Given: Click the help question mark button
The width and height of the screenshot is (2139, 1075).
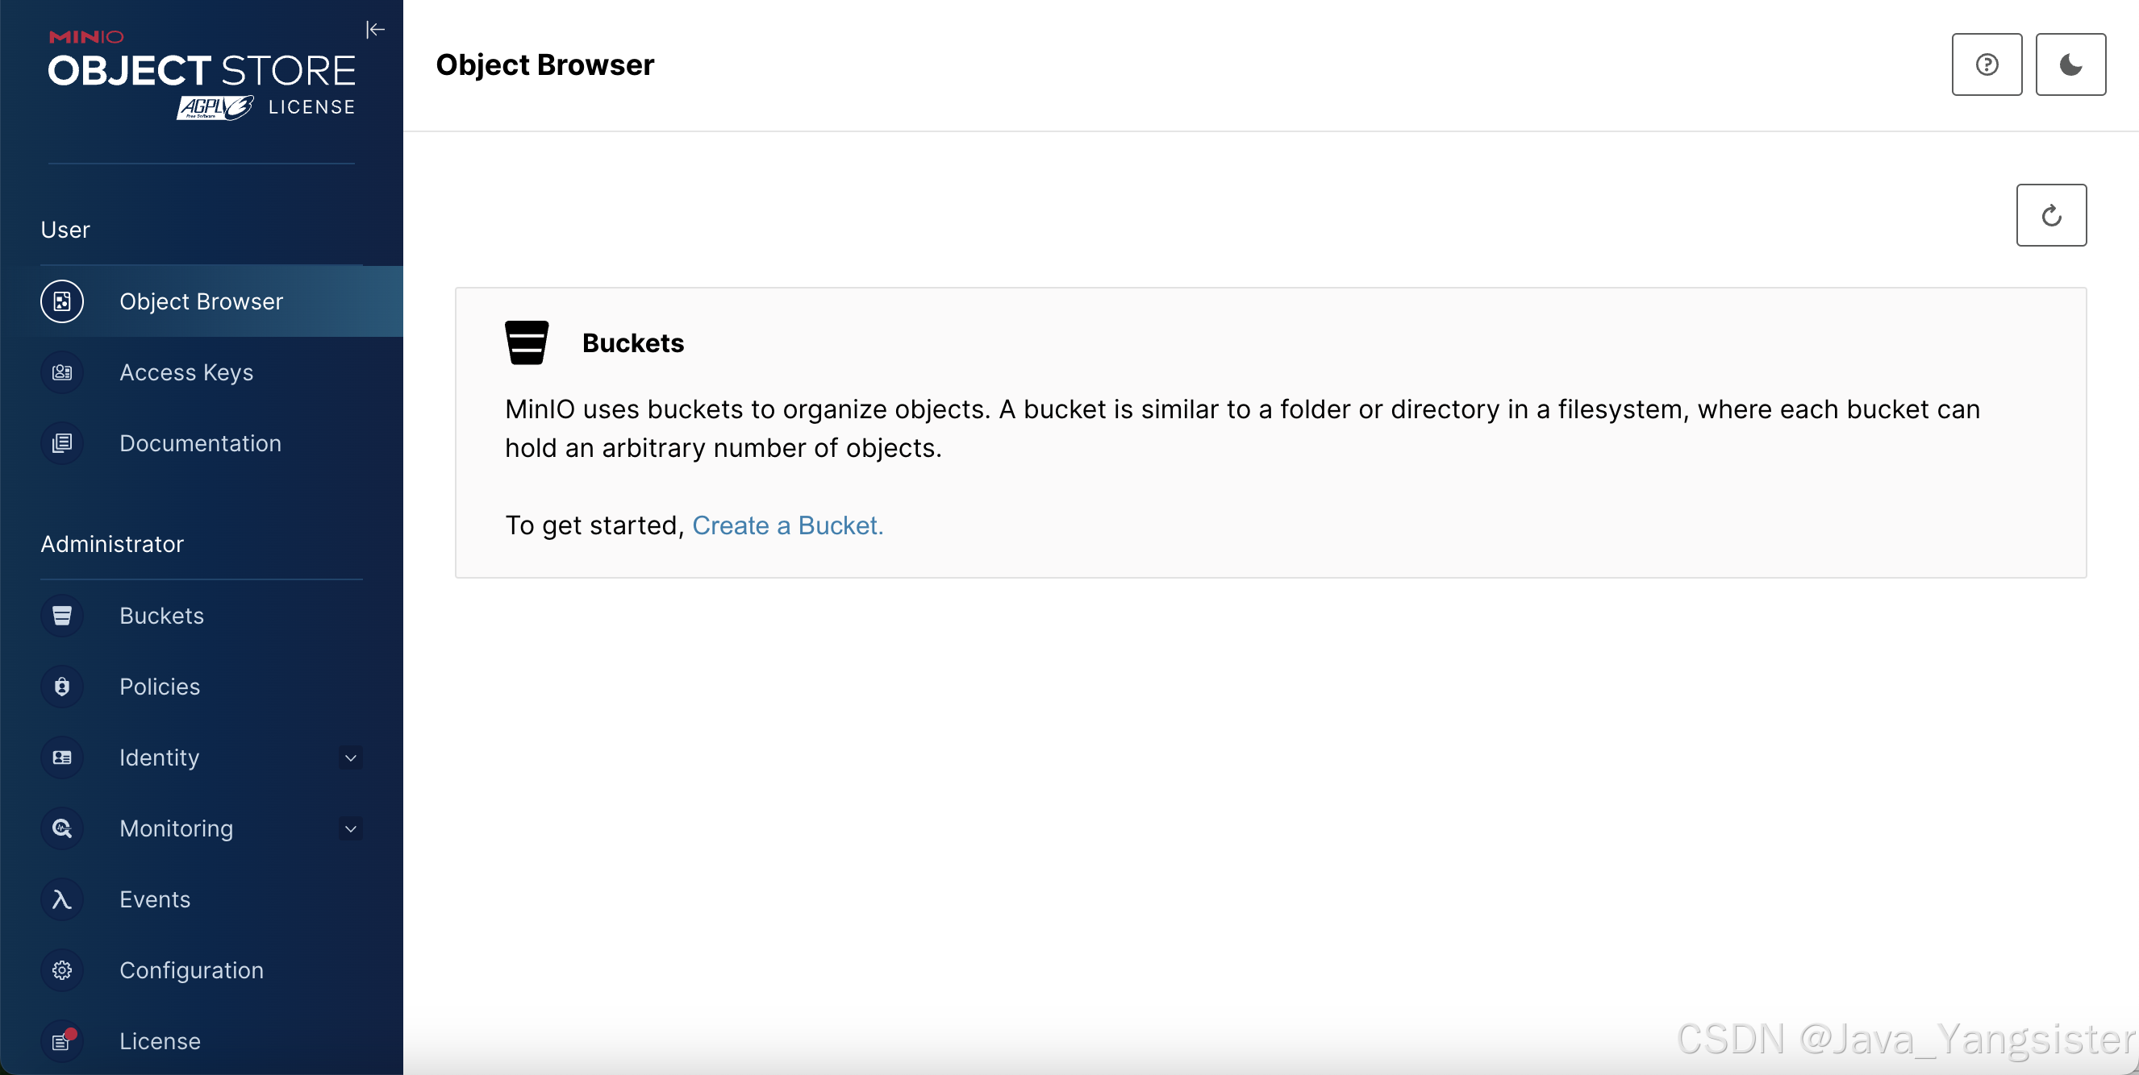Looking at the screenshot, I should 1987,64.
